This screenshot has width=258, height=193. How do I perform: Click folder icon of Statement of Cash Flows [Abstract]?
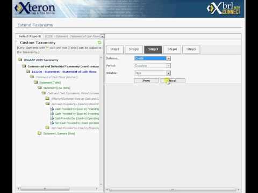(32, 77)
